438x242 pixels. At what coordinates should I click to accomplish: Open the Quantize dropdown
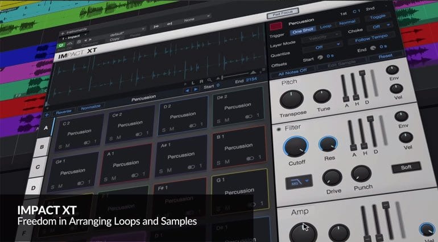pyautogui.click(x=323, y=48)
